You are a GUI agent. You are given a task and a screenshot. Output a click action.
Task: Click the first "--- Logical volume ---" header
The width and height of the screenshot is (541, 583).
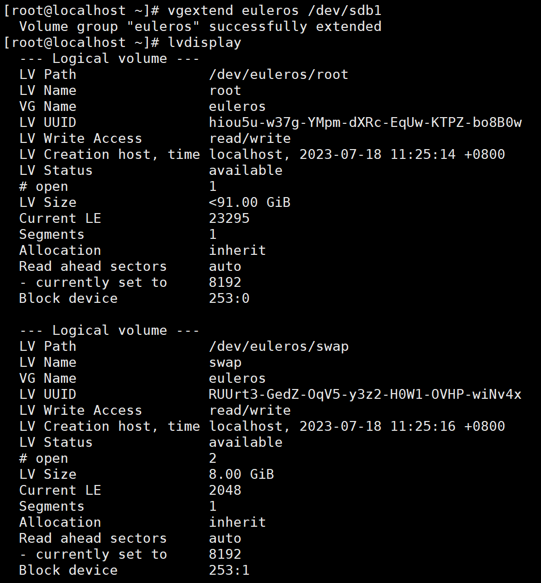coord(110,58)
